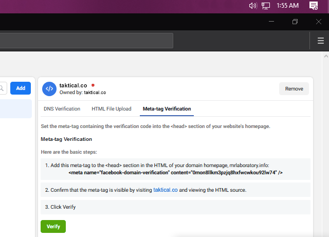Click the green Verify button
This screenshot has height=237, width=329.
[53, 227]
